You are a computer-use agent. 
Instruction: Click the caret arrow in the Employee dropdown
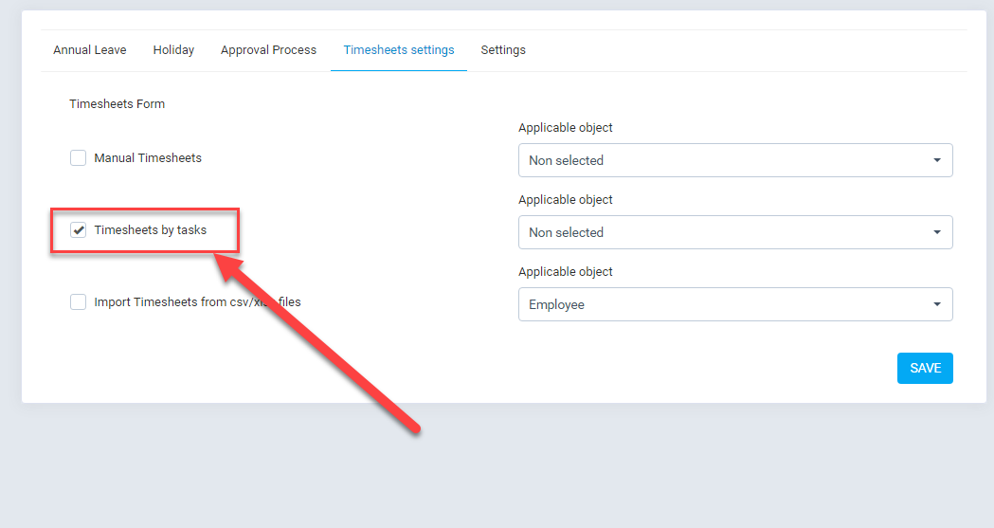(x=937, y=304)
